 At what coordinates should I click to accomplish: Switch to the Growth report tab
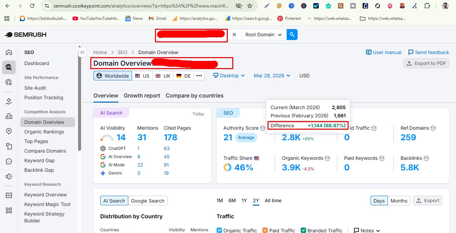click(142, 95)
